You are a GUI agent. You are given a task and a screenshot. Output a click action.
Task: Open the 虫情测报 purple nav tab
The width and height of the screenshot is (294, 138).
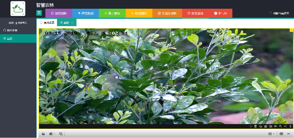tap(59, 13)
